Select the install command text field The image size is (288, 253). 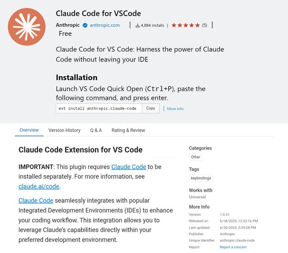point(99,108)
